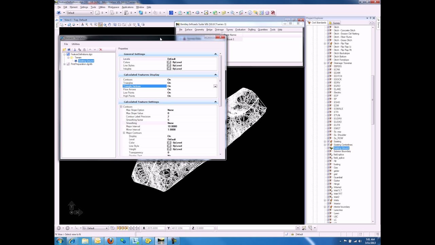Viewport: 435px width, 245px height.
Task: Click the Zoom Out magnifier icon
Action: pos(91,24)
